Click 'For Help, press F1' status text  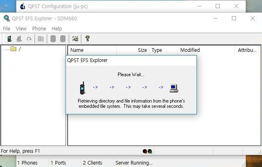pyautogui.click(x=20, y=151)
